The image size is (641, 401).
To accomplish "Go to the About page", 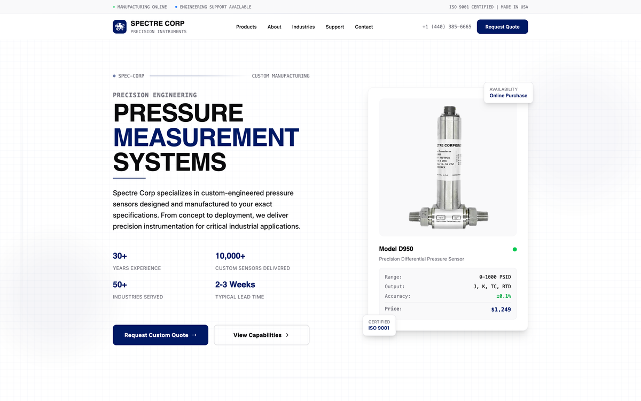I will pos(274,27).
